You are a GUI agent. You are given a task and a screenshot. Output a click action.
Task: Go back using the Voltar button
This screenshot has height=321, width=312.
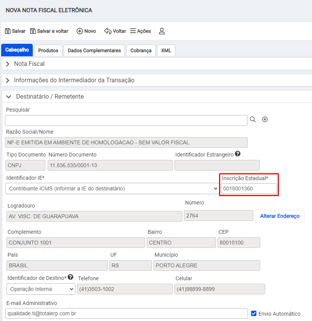[x=115, y=31]
